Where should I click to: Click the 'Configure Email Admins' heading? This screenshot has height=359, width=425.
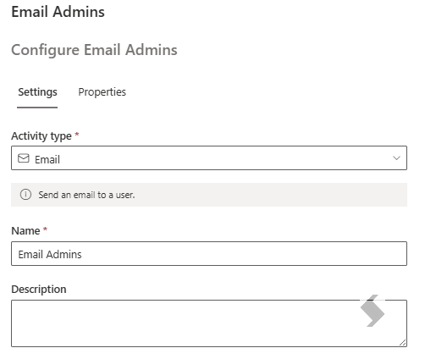[x=94, y=50]
